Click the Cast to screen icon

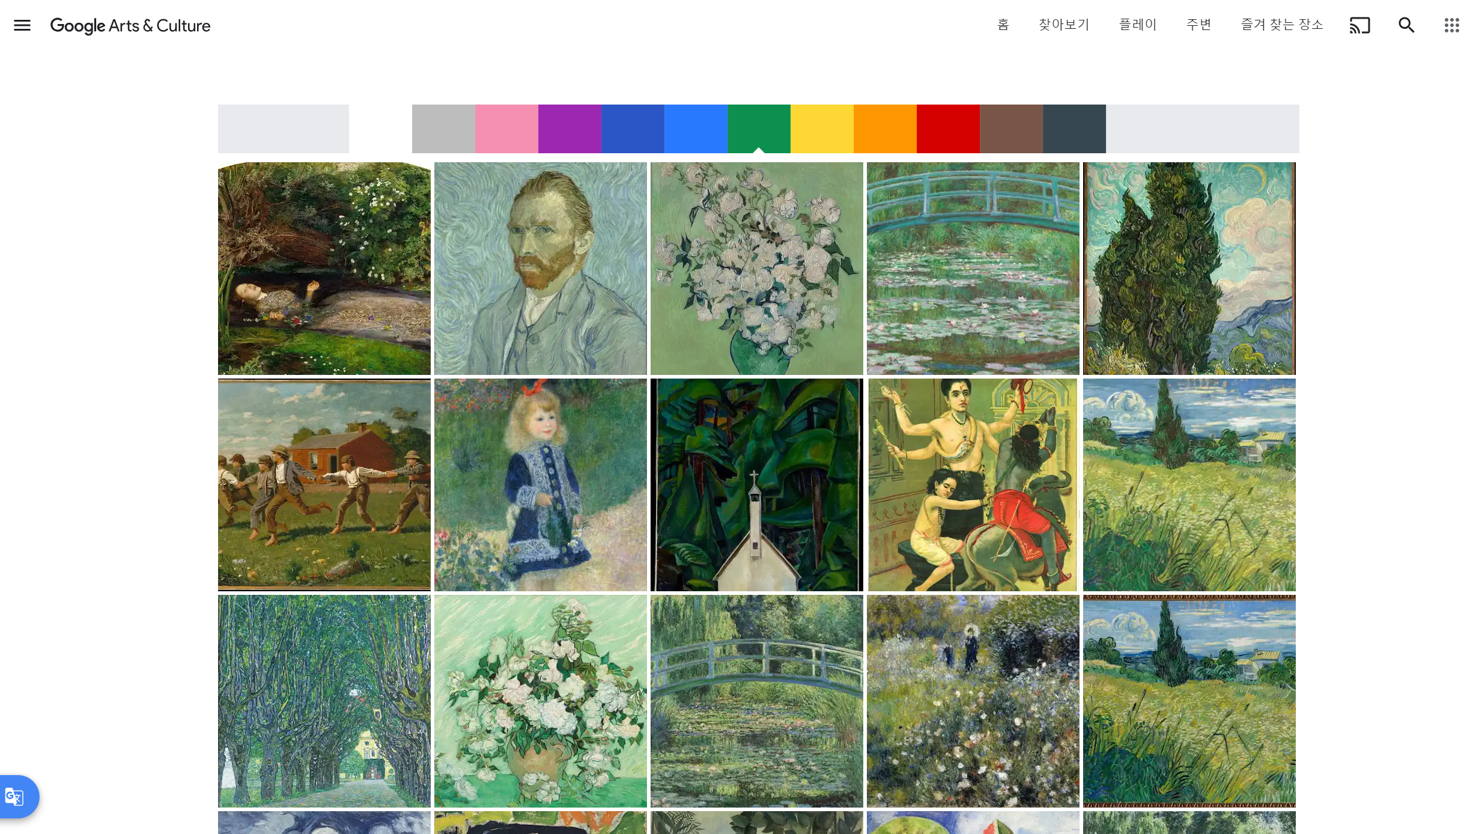pyautogui.click(x=1359, y=25)
